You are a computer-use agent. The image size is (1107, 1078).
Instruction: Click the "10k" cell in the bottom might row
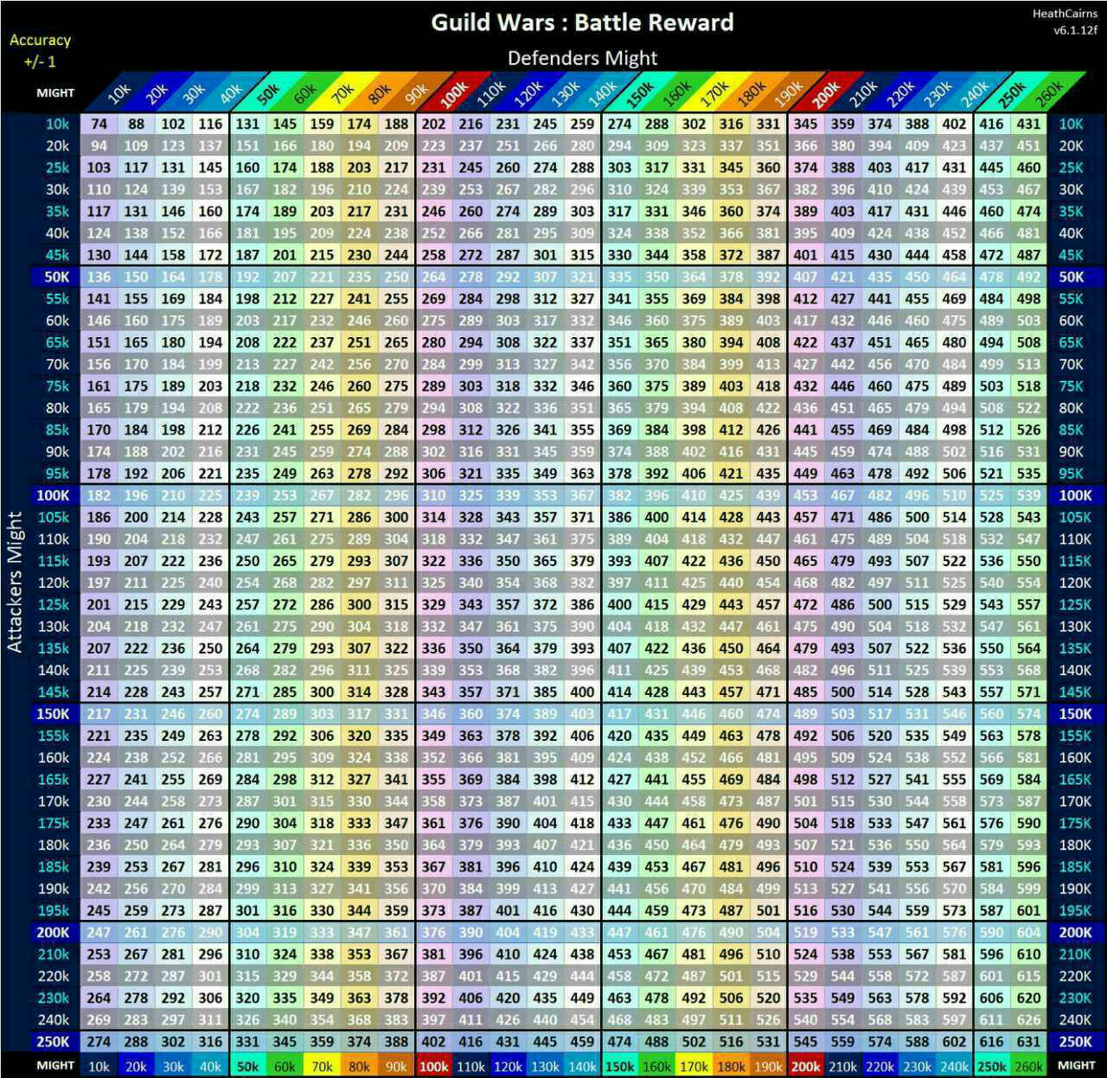99,1066
